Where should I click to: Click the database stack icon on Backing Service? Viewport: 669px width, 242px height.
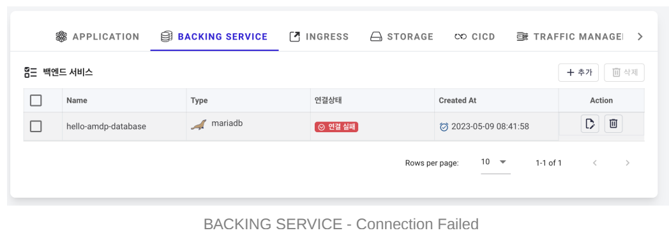tap(167, 36)
